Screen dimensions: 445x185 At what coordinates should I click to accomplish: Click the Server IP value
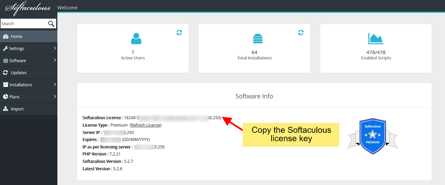tap(118, 132)
